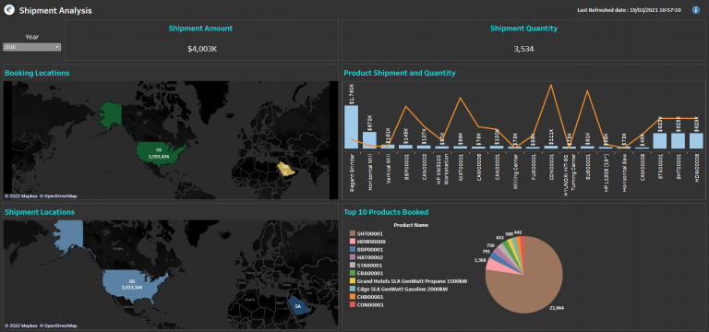Open the blue information icon
The height and width of the screenshot is (332, 709).
pyautogui.click(x=696, y=10)
